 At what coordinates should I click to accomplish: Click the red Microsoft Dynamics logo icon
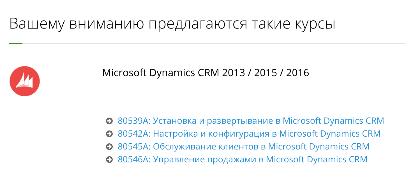pos(25,81)
